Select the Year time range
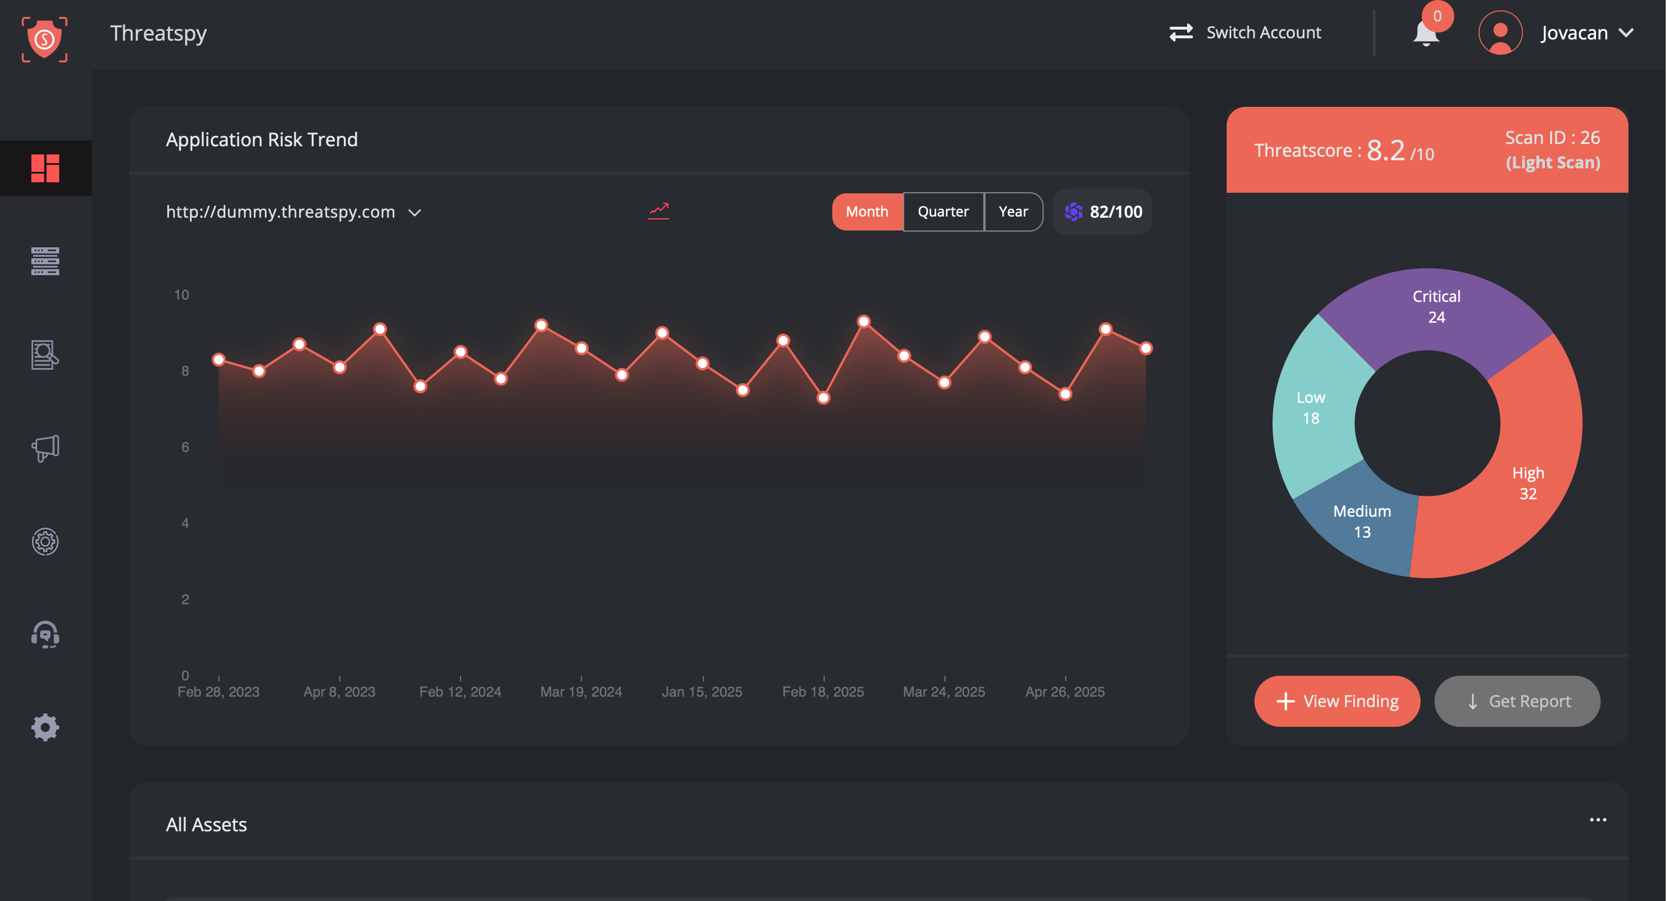Viewport: 1668px width, 901px height. (1013, 212)
